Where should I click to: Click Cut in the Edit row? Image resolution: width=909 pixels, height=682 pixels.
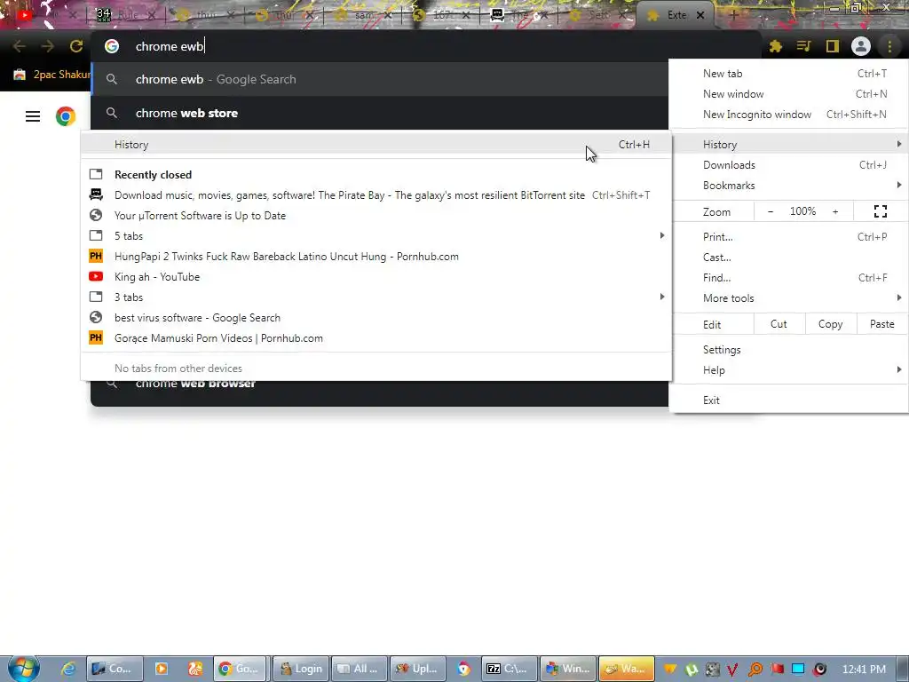pyautogui.click(x=779, y=324)
